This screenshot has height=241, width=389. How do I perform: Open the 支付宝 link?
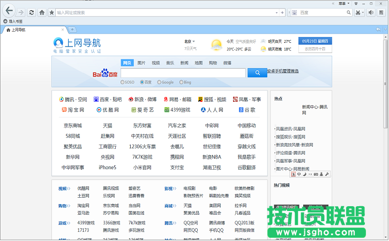pos(177,167)
